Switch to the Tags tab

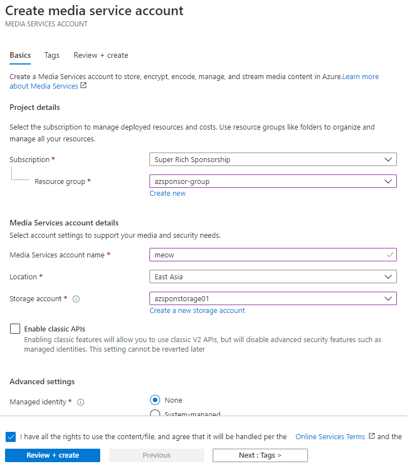[52, 56]
